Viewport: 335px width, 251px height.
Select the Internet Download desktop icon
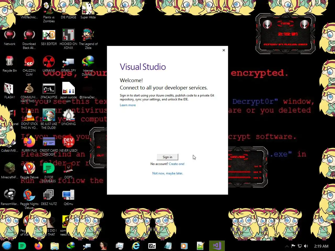88,66
